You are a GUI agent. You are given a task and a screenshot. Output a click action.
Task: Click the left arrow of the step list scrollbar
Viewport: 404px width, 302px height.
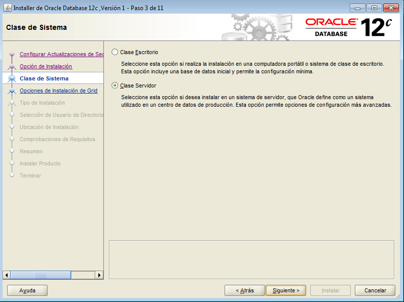coord(7,275)
